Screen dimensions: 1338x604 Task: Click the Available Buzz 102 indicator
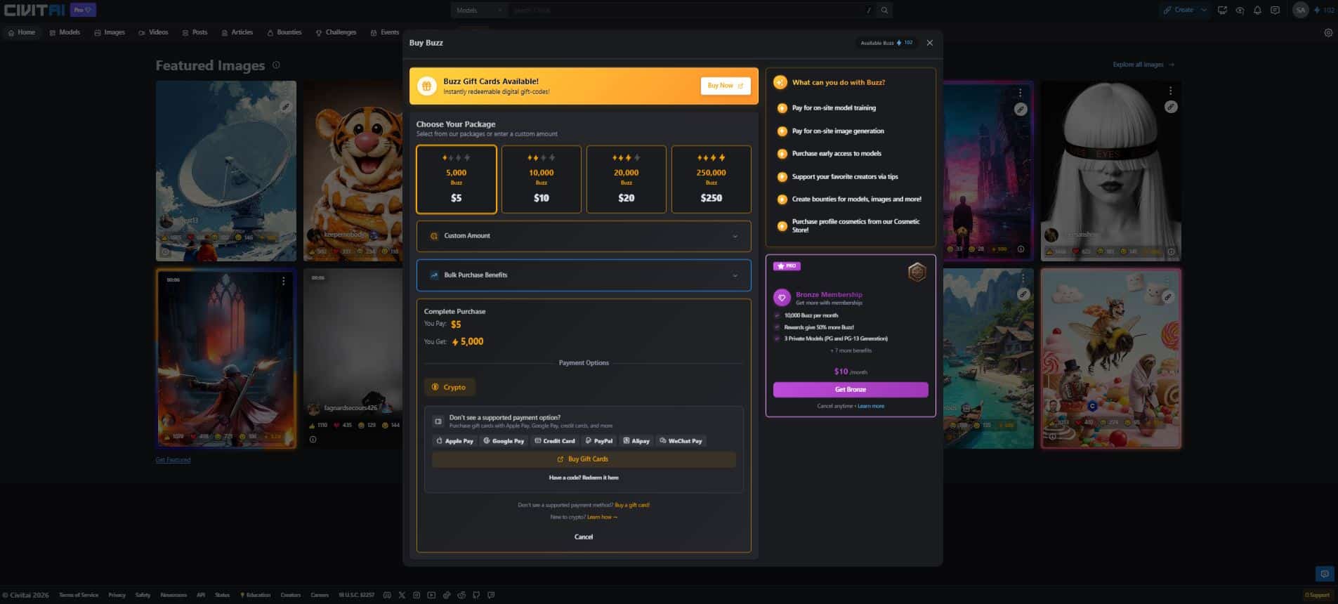pos(886,43)
